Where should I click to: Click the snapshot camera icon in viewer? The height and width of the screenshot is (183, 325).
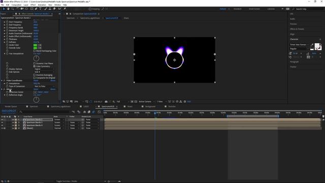pyautogui.click(x=106, y=102)
